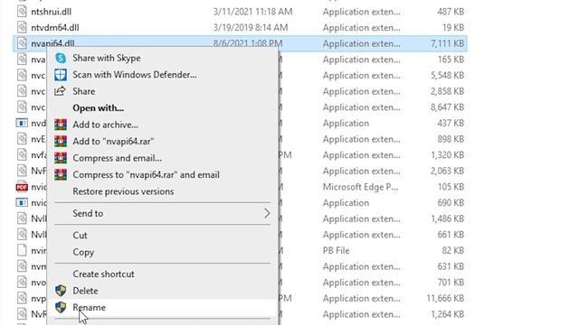Click WinRAR icon beside Compress to "nvapi64.rar" and email
The width and height of the screenshot is (579, 325).
pos(61,174)
